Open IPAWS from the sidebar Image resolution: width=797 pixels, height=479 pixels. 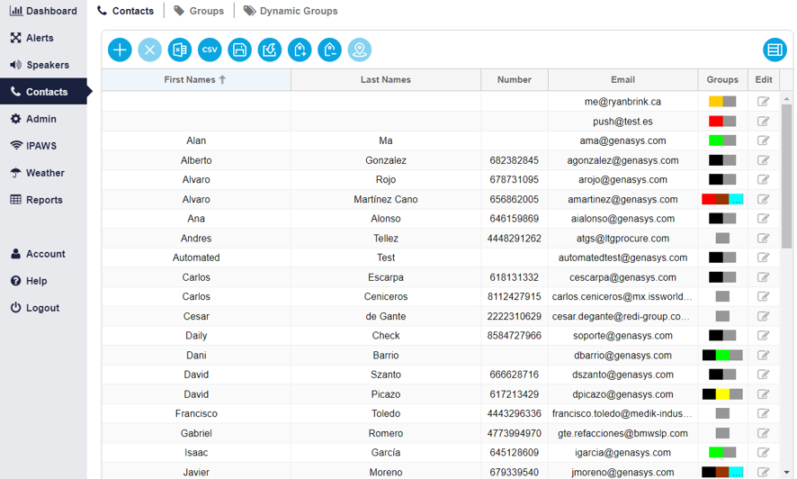pyautogui.click(x=40, y=146)
